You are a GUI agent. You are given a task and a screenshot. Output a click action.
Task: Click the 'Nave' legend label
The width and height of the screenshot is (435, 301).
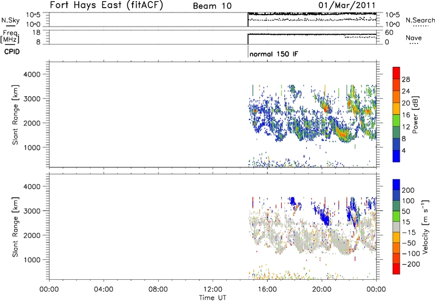point(414,37)
